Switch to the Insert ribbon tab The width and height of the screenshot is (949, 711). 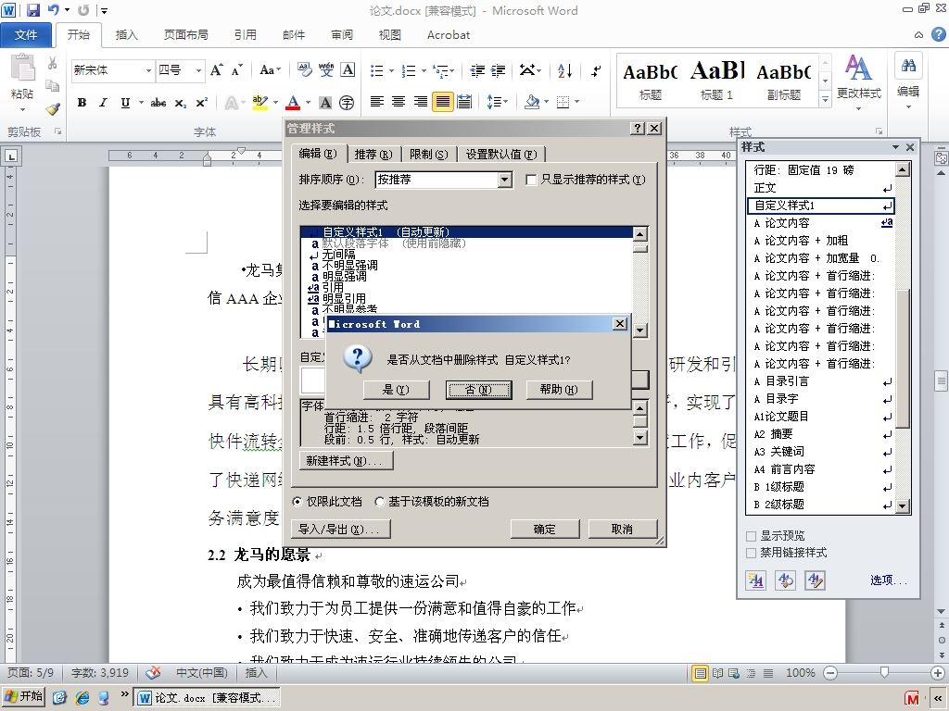point(126,34)
